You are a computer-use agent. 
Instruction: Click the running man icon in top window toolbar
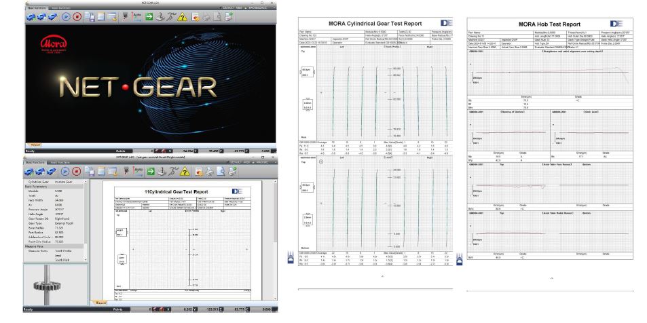(x=172, y=17)
